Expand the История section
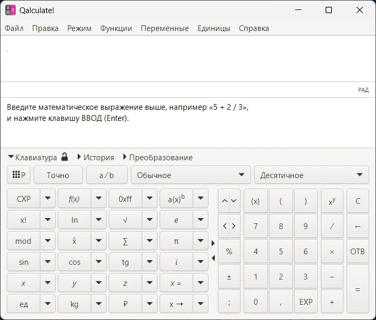 (x=96, y=157)
